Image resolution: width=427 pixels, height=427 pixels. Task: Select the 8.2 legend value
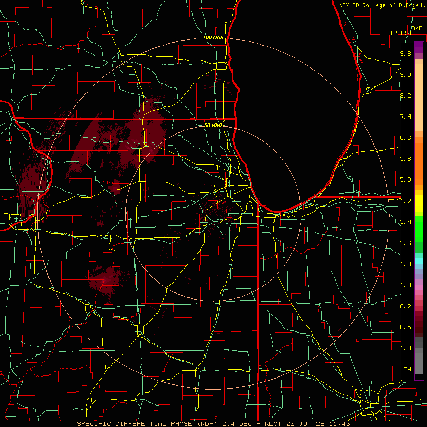406,95
